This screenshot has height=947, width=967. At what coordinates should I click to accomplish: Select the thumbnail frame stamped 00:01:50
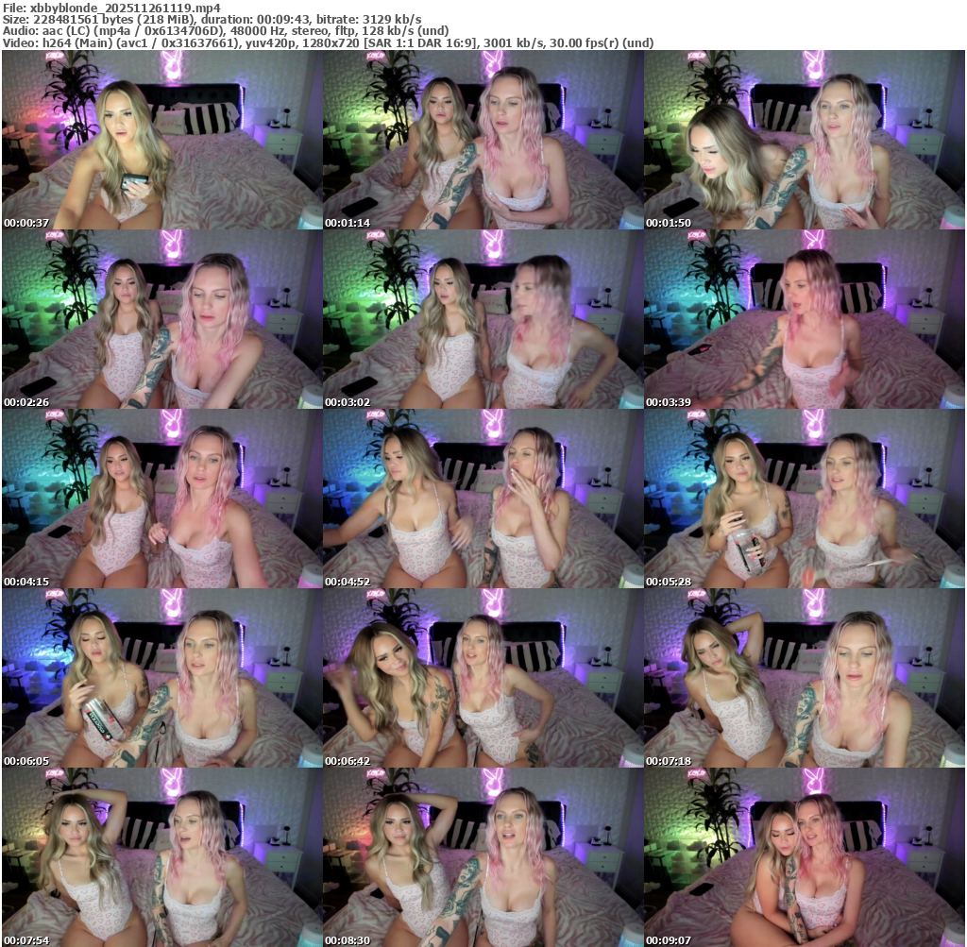click(805, 140)
